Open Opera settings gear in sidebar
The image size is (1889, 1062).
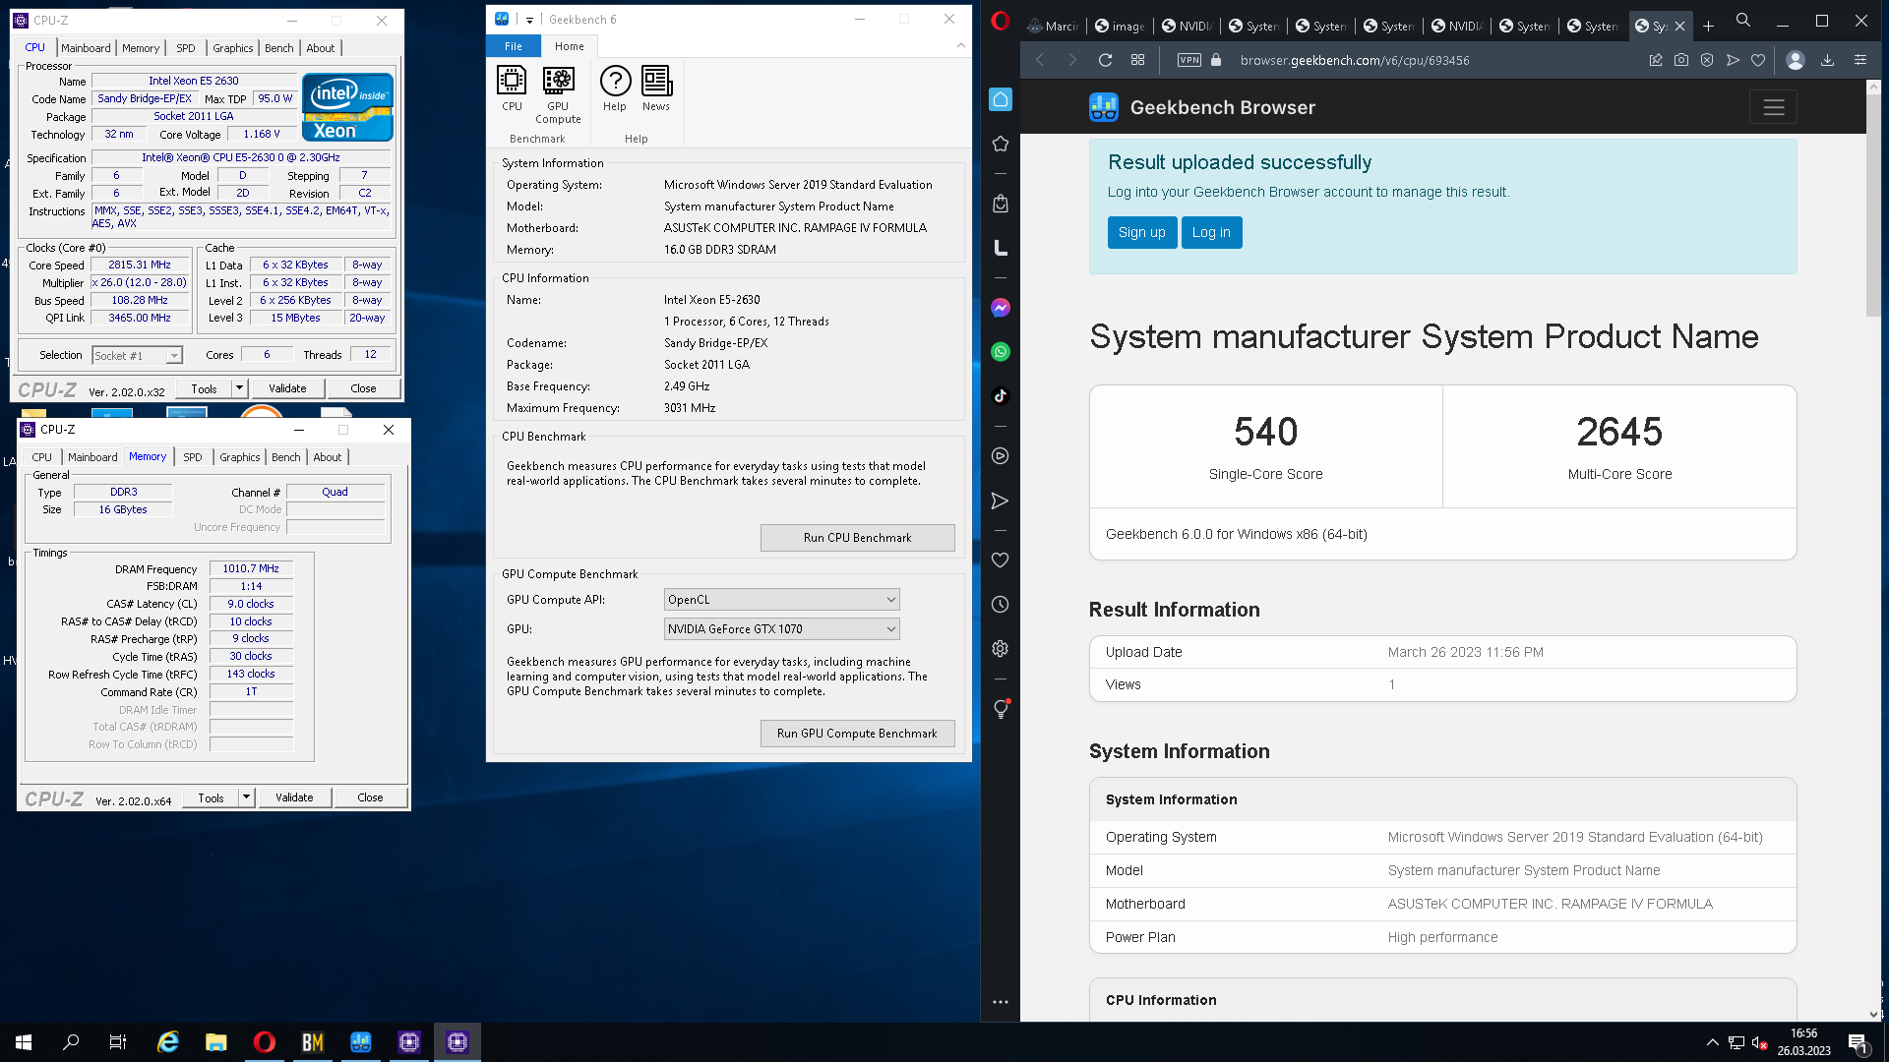click(1001, 649)
